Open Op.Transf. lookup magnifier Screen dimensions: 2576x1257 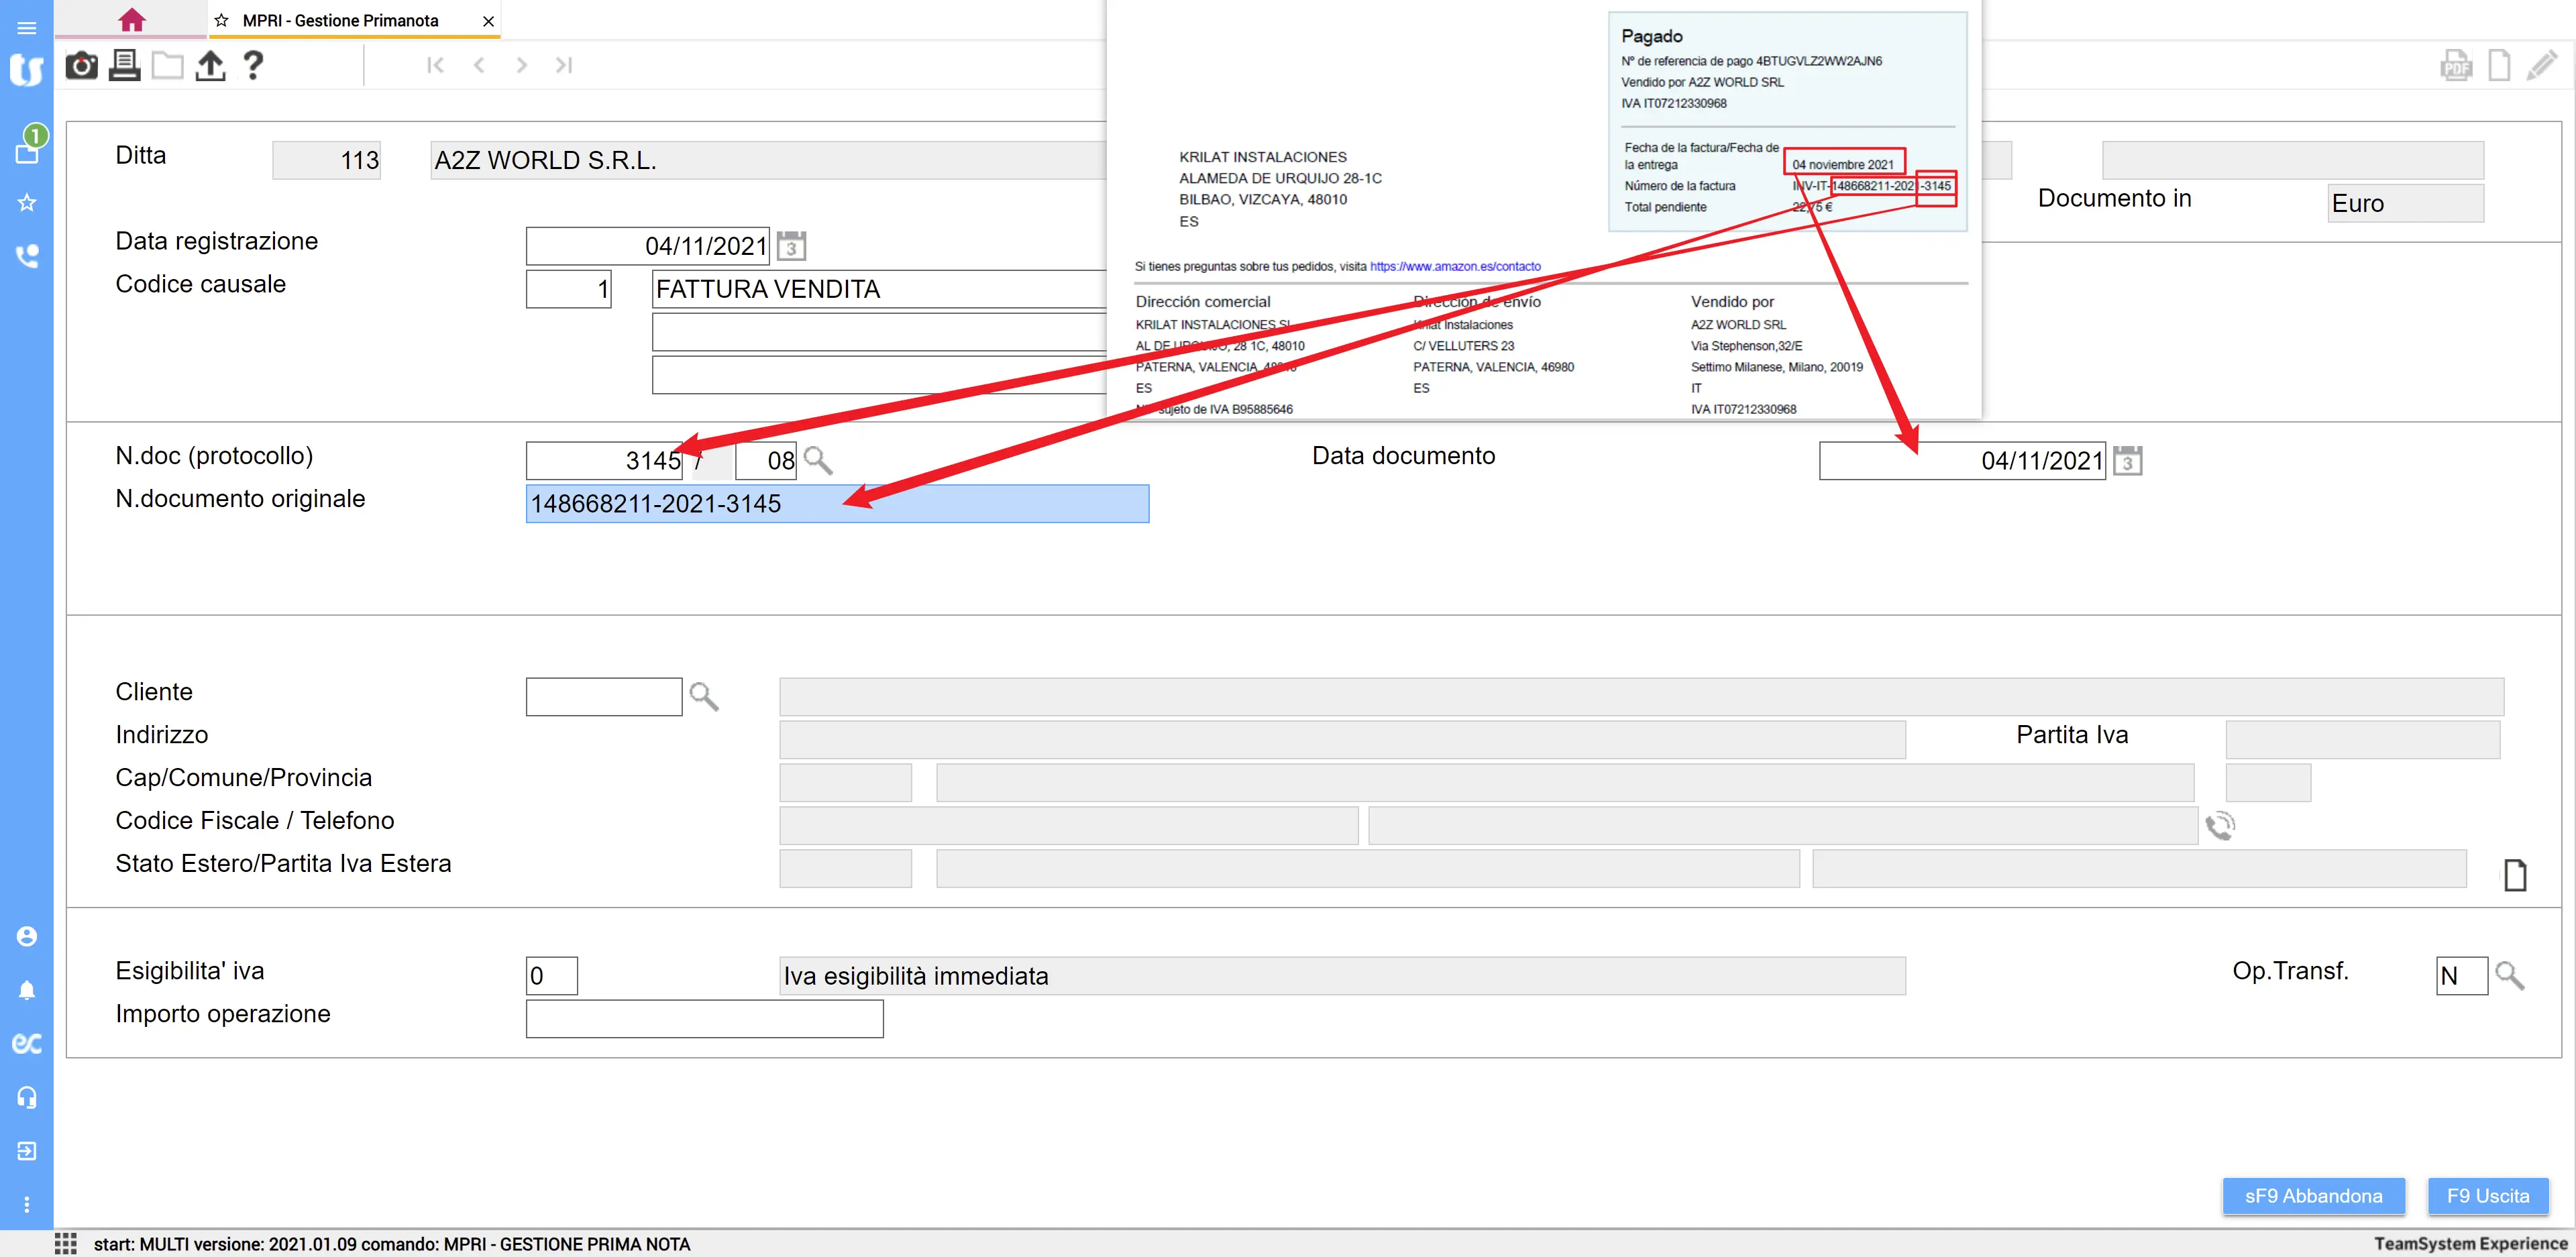(x=2509, y=975)
